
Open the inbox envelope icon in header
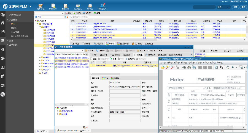[90, 6]
